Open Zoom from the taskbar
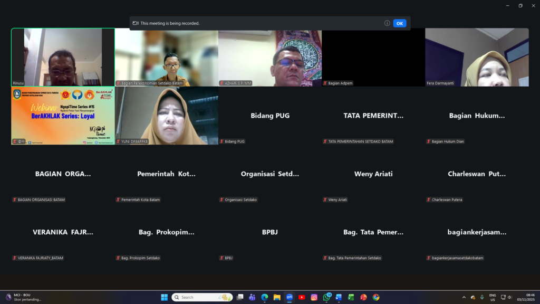540x304 pixels. click(290, 297)
